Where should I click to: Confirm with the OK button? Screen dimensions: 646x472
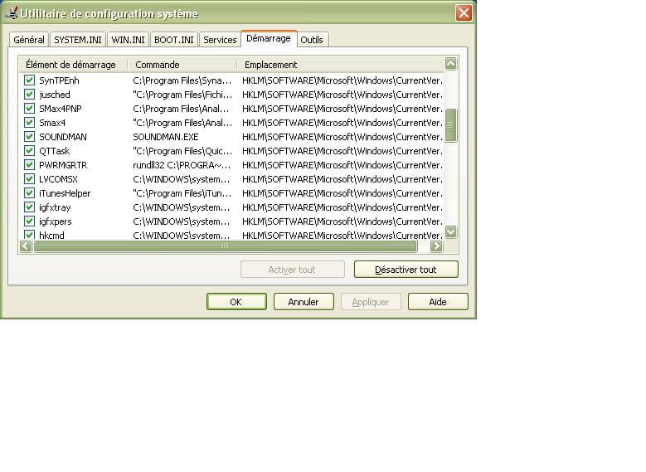coord(236,302)
